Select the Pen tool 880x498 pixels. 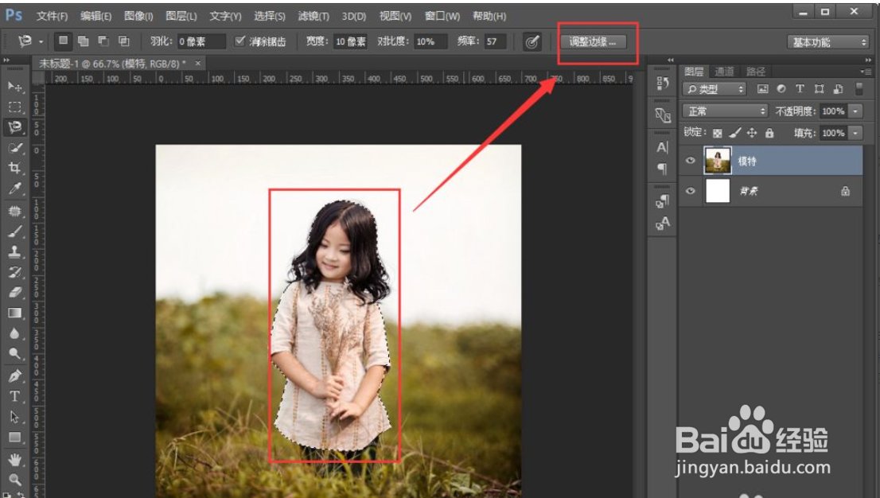[x=14, y=375]
